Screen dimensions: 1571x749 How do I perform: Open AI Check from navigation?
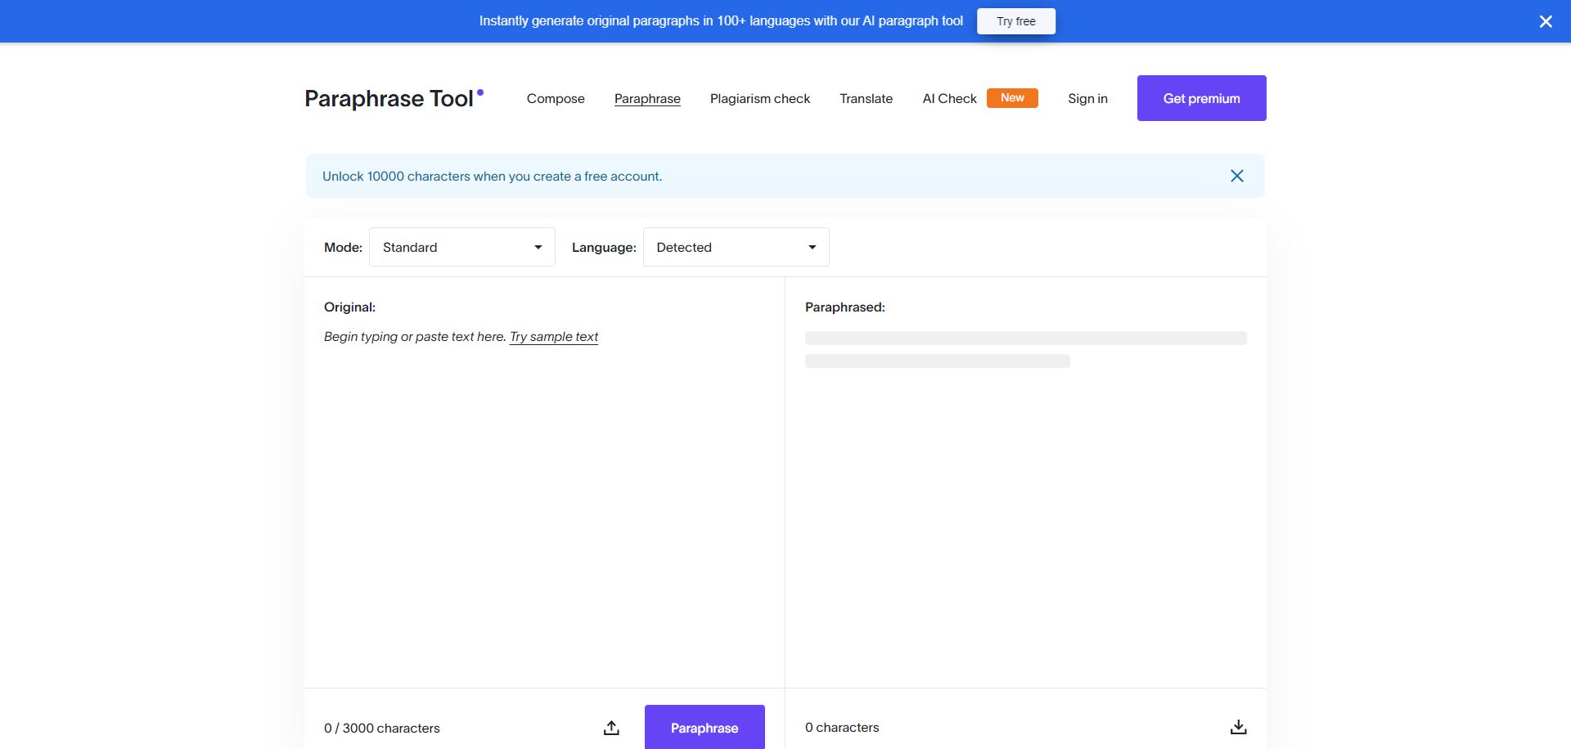tap(949, 98)
